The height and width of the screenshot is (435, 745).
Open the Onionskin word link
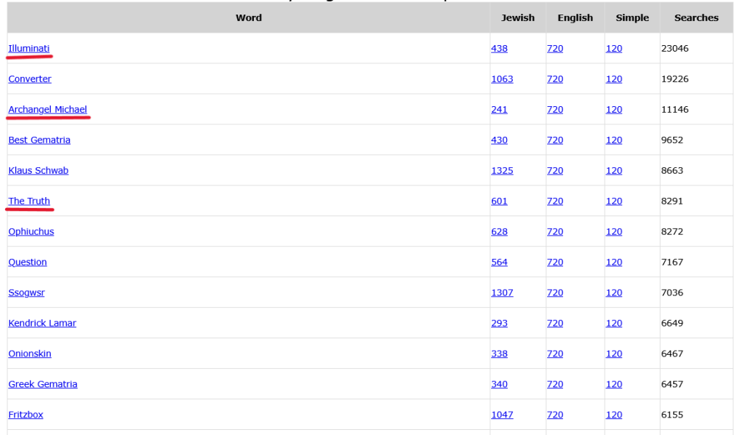coord(30,354)
